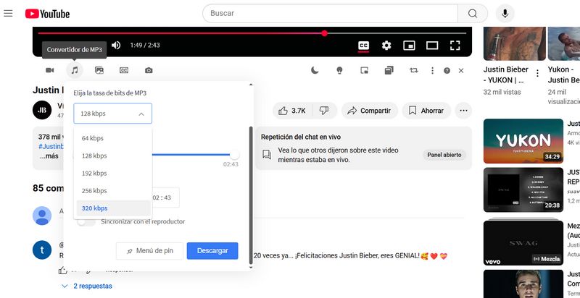The image size is (580, 298).
Task: Click the Compartir share button
Action: (x=370, y=111)
